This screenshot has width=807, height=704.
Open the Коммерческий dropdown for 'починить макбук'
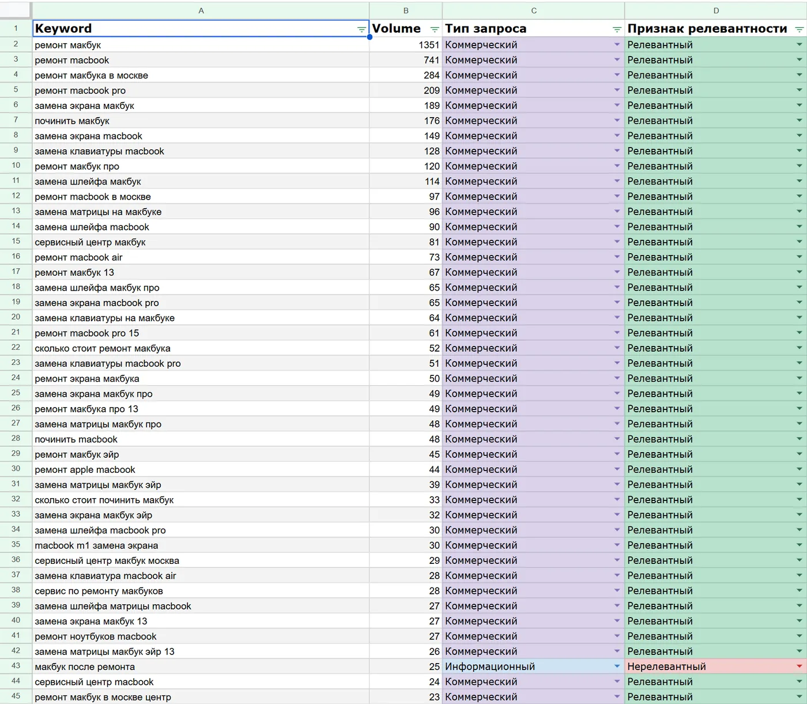(617, 121)
